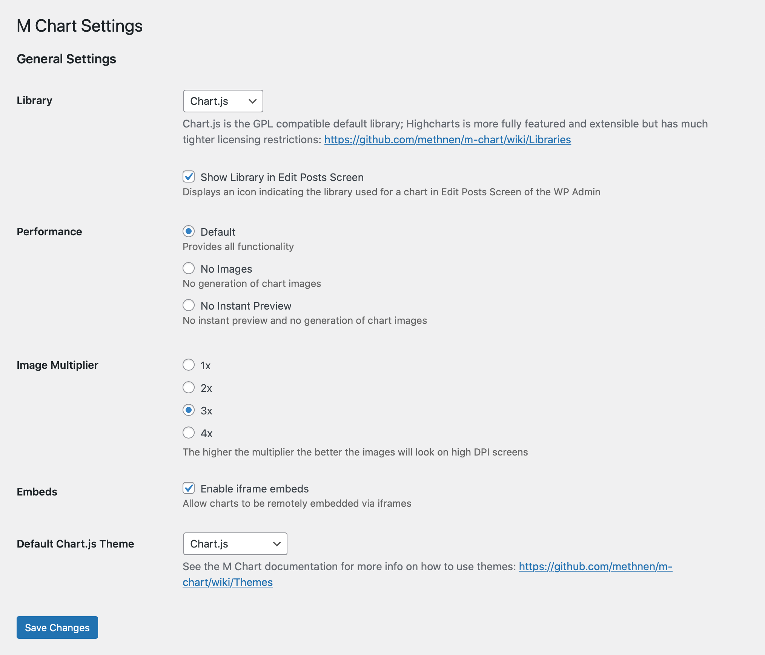Set Image Multiplier to 2x
The width and height of the screenshot is (765, 655).
pyautogui.click(x=189, y=387)
